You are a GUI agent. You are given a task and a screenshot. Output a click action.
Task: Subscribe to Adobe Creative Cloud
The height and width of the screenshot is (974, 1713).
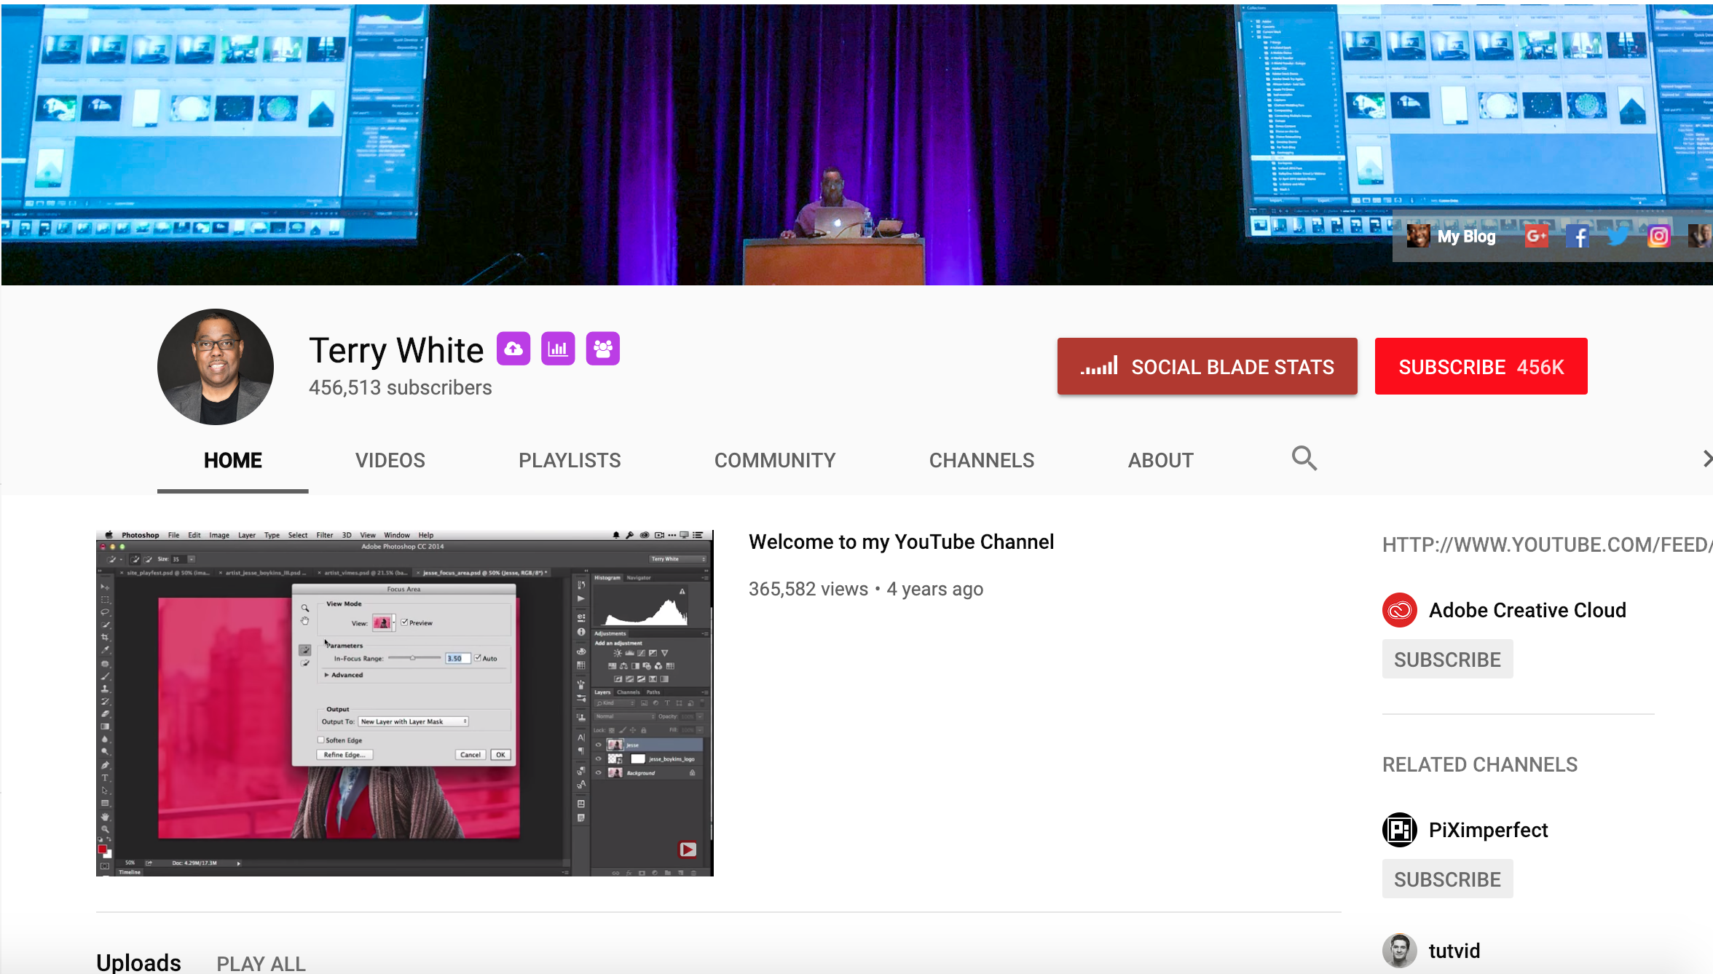coord(1447,660)
